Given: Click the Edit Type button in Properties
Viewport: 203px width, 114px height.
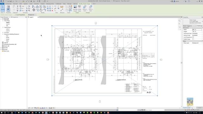Looking at the screenshot, I should coord(200,26).
